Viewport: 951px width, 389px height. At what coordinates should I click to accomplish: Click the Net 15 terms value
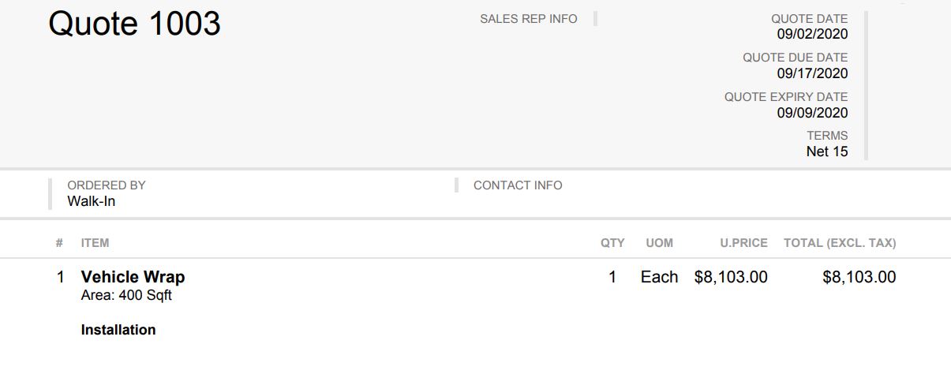(827, 151)
